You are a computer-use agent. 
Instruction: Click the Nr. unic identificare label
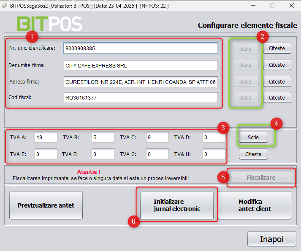[x=32, y=48]
